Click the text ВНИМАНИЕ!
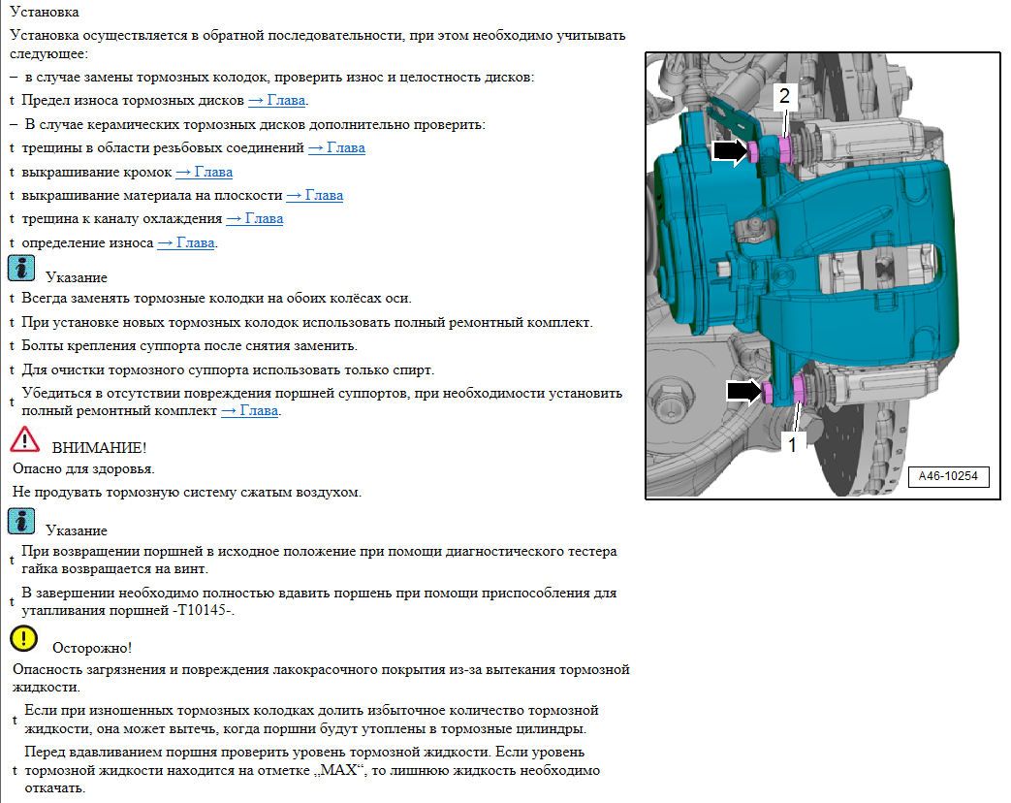The width and height of the screenshot is (1011, 803). [x=99, y=448]
